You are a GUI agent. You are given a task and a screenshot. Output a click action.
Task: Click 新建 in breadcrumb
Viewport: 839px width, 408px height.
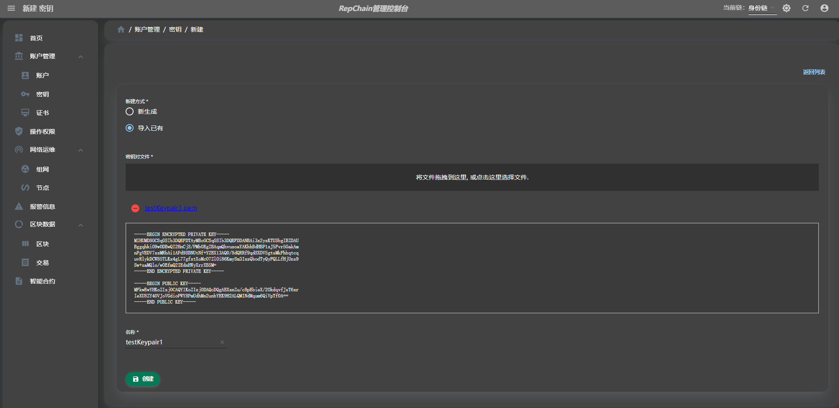(197, 29)
